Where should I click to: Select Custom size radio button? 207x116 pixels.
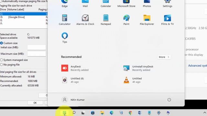click(x=1, y=43)
